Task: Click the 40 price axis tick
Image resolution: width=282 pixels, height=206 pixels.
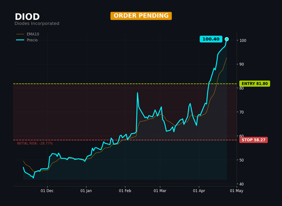Action: tap(241, 184)
